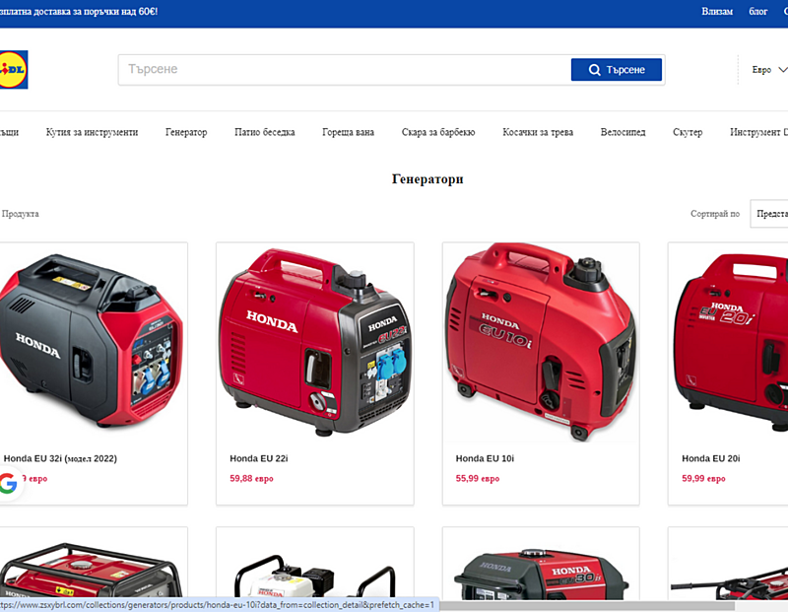Open the Генератор category menu
Viewport: 788px width, 612px height.
pyautogui.click(x=186, y=131)
